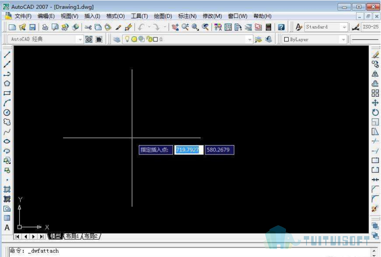
Task: Toggle layer 0 on/off lightbulb
Action: click(127, 39)
